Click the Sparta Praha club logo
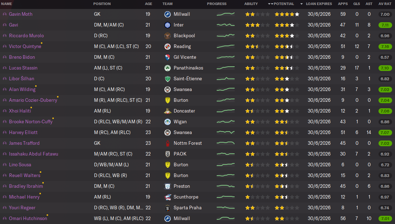The image size is (395, 224). tap(167, 208)
